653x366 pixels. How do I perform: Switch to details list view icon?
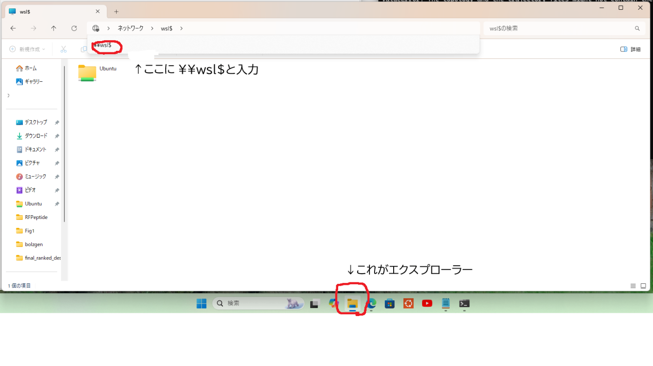[x=633, y=286]
